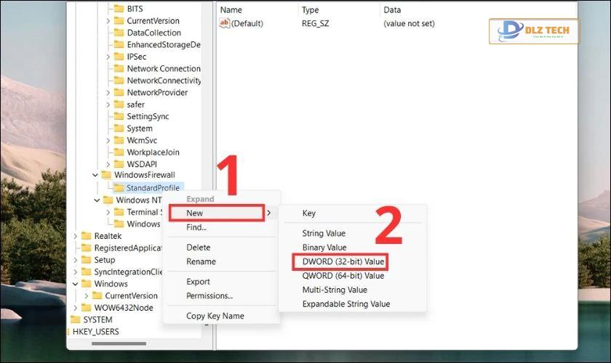
Task: Click the horizontal scrollbar of tree pane
Action: [119, 344]
